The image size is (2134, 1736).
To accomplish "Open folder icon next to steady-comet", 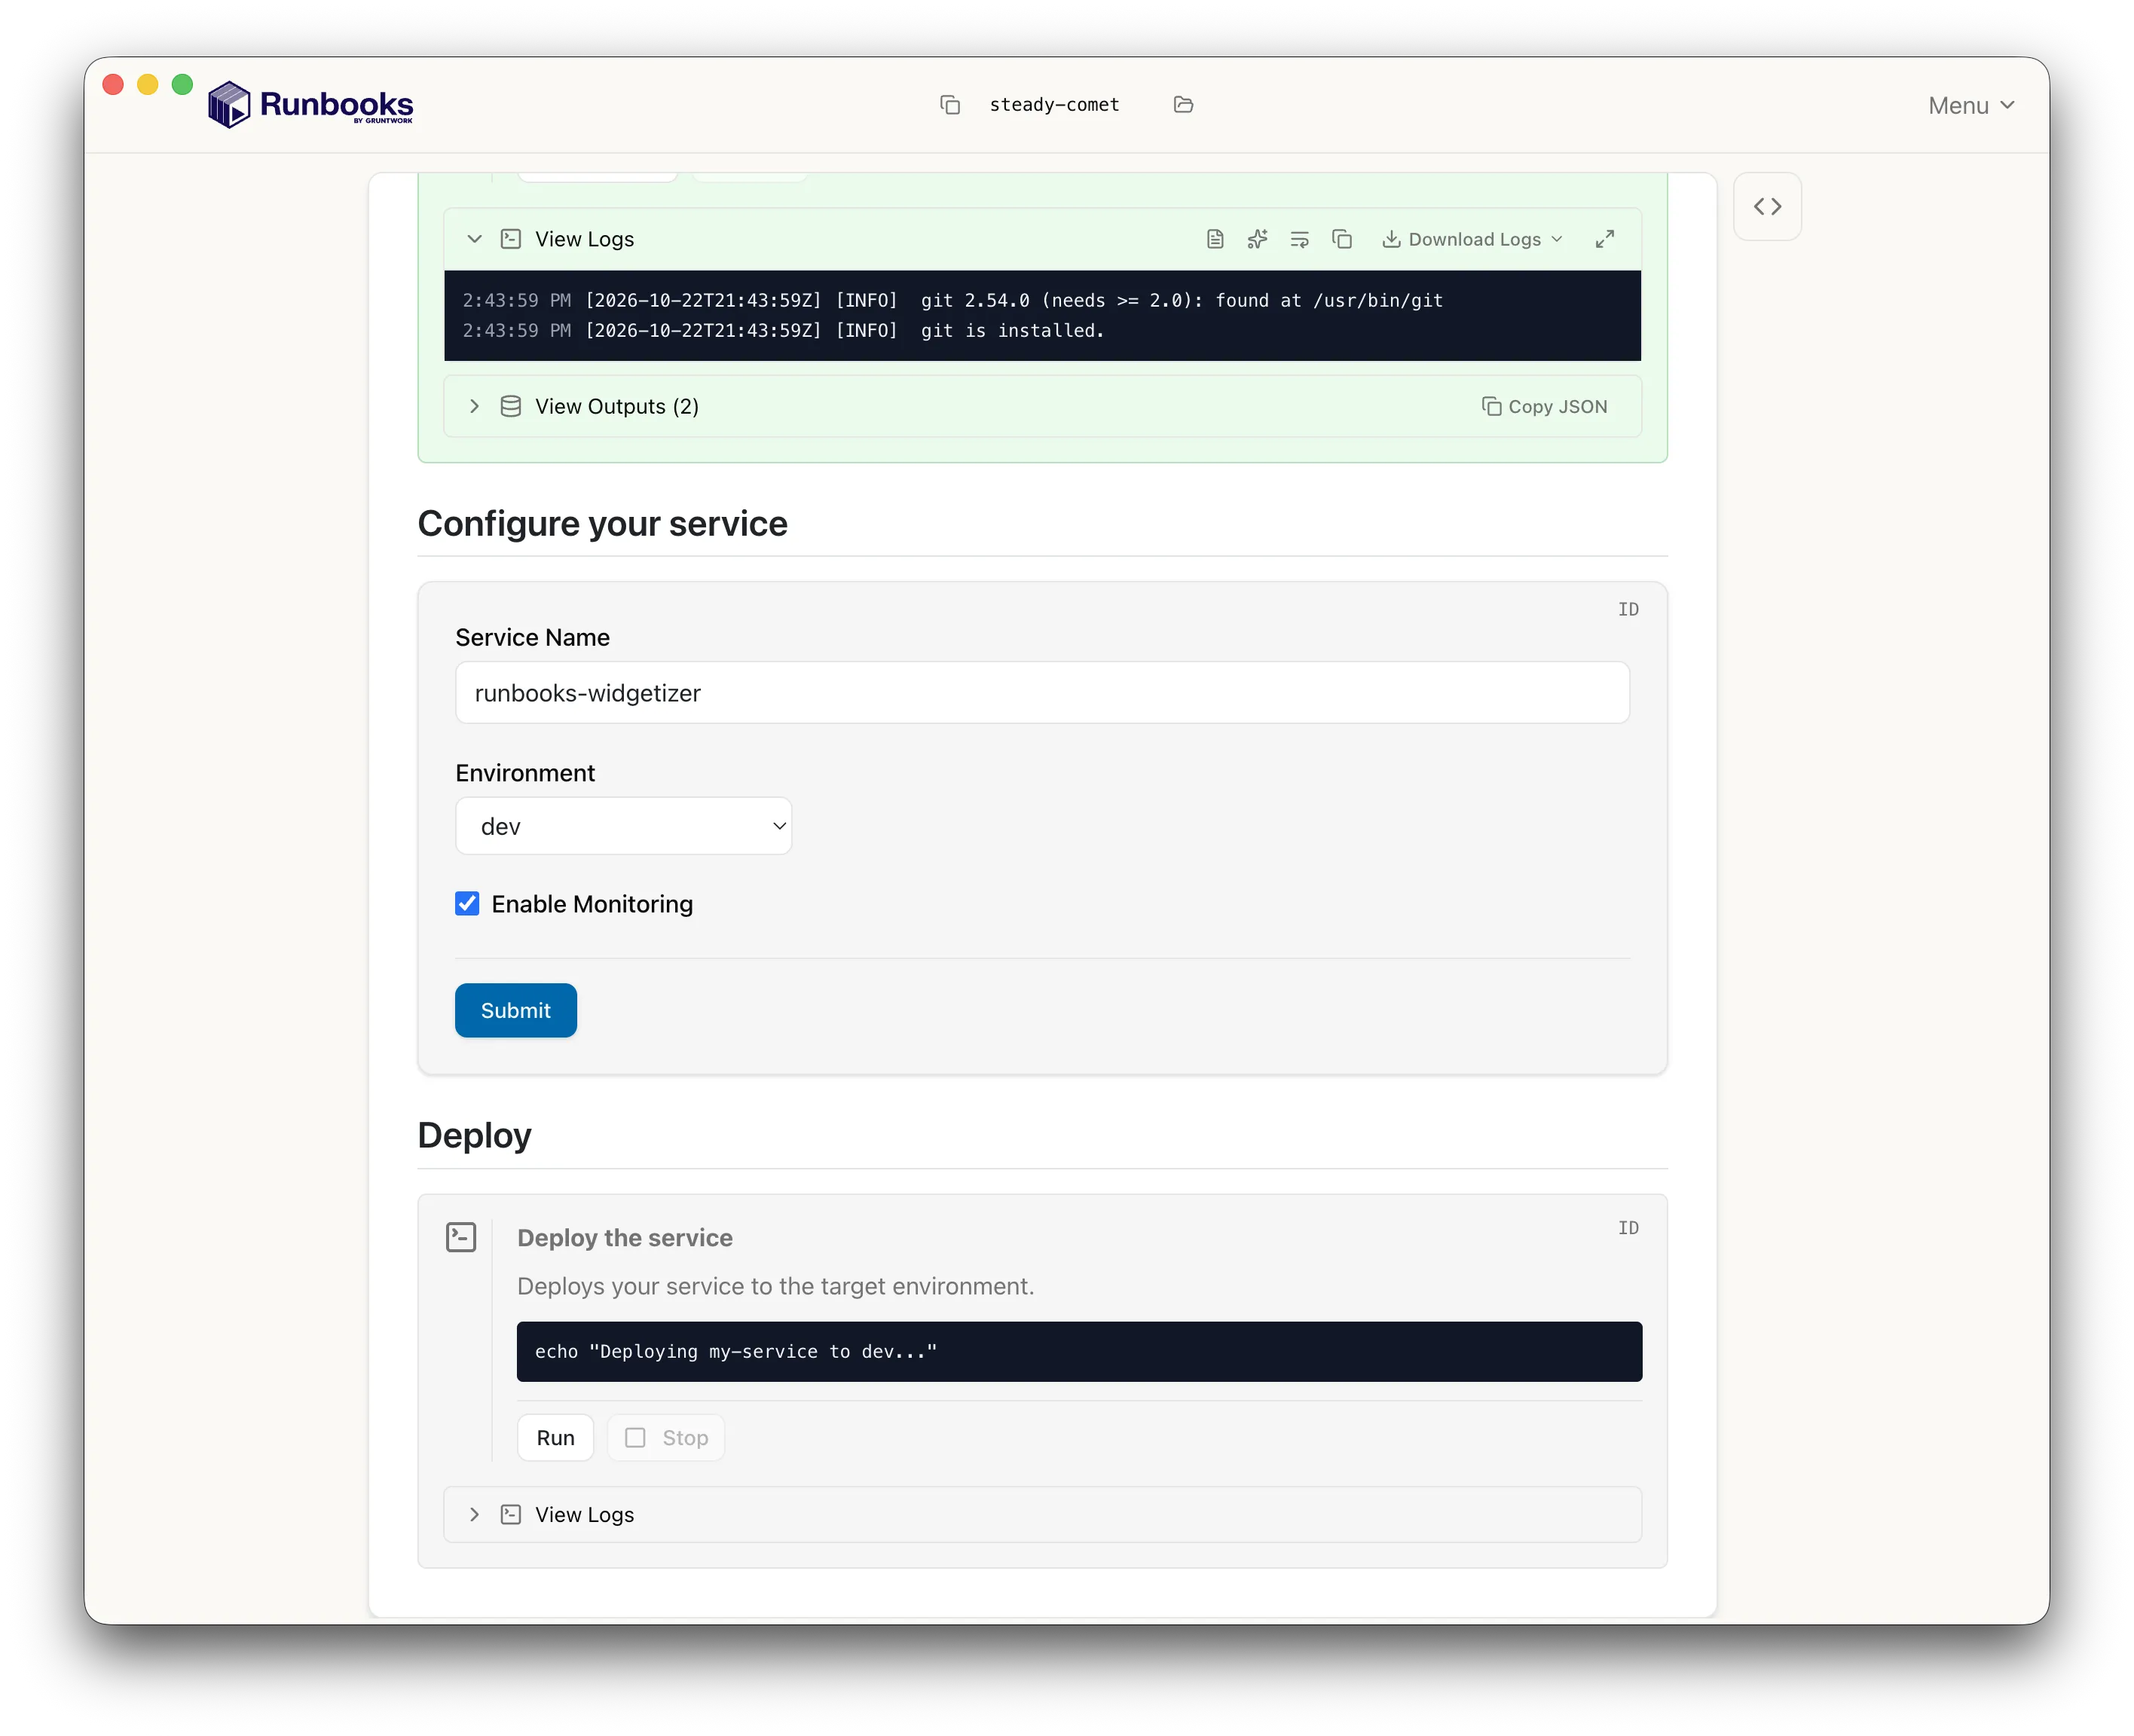I will [1183, 105].
